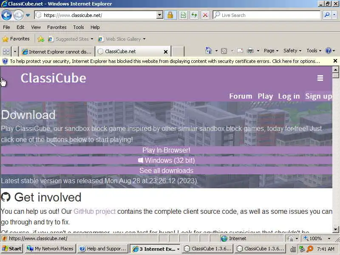The image size is (340, 255).
Task: Open the Favorites menu
Action: pos(57,27)
